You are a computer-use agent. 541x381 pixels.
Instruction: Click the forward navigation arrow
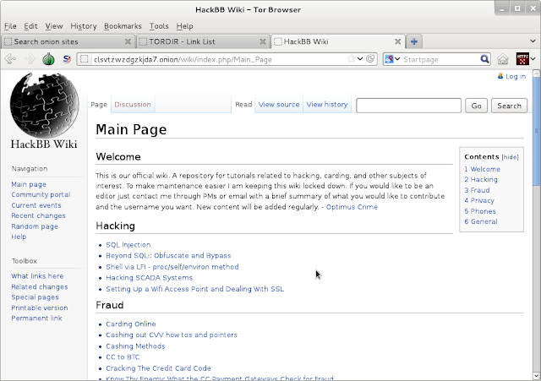click(30, 59)
